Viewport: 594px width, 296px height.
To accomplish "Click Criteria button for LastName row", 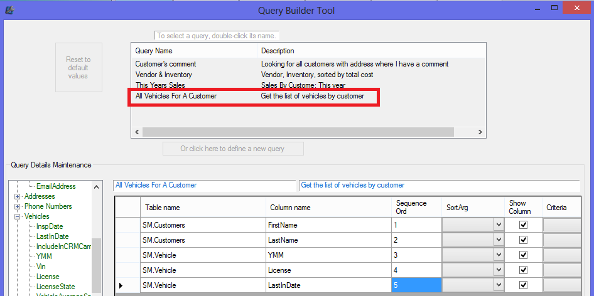I will click(x=562, y=240).
